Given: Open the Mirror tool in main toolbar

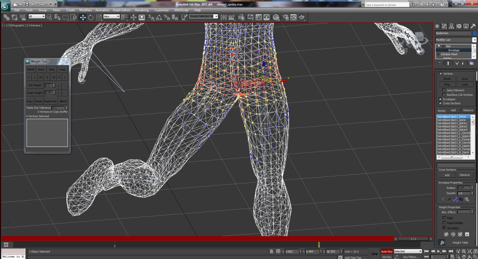Looking at the screenshot, I should click(223, 17).
